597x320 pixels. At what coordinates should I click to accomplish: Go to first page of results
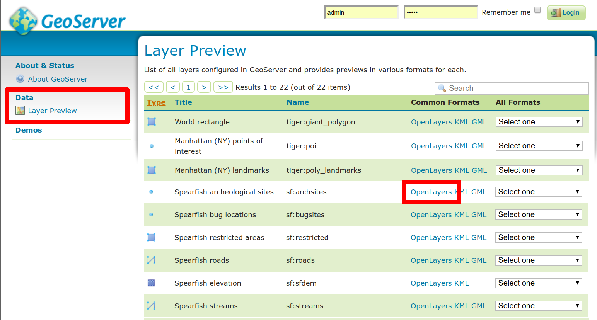pos(154,87)
